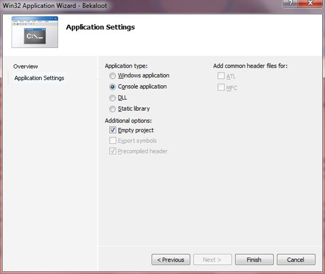Open the Application Settings sidebar page
The width and height of the screenshot is (325, 274).
coord(39,78)
